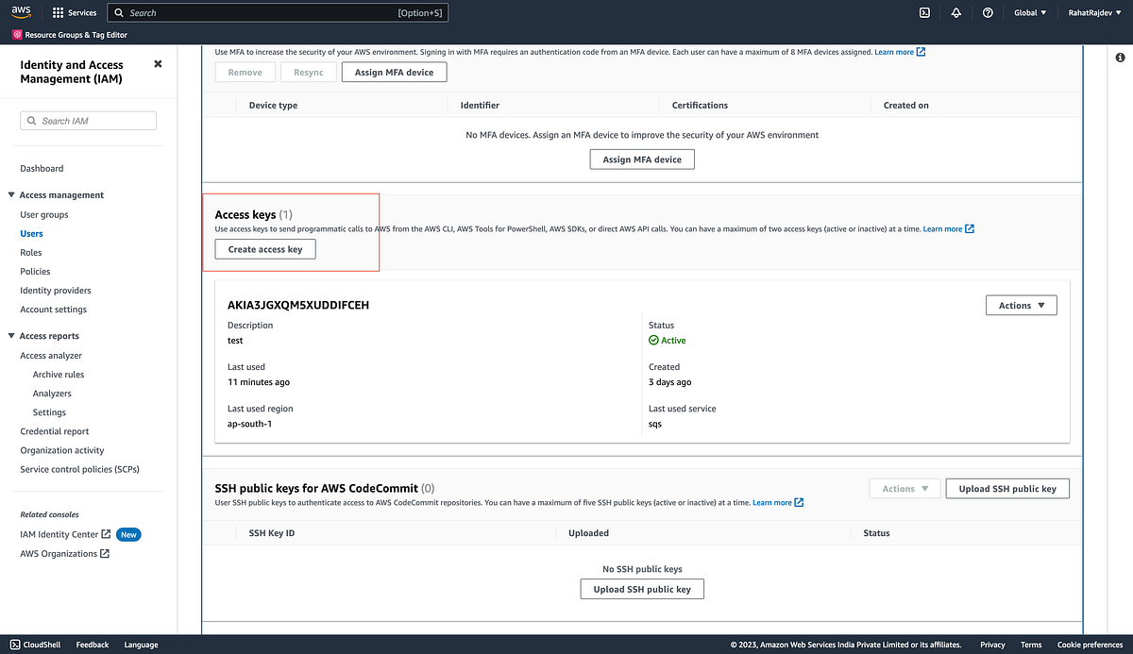Click the AWS logo to go home

[x=21, y=12]
